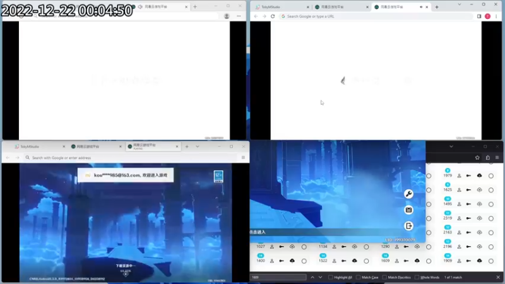
Task: Click the cloud icon in row 1134
Action: pos(355,246)
